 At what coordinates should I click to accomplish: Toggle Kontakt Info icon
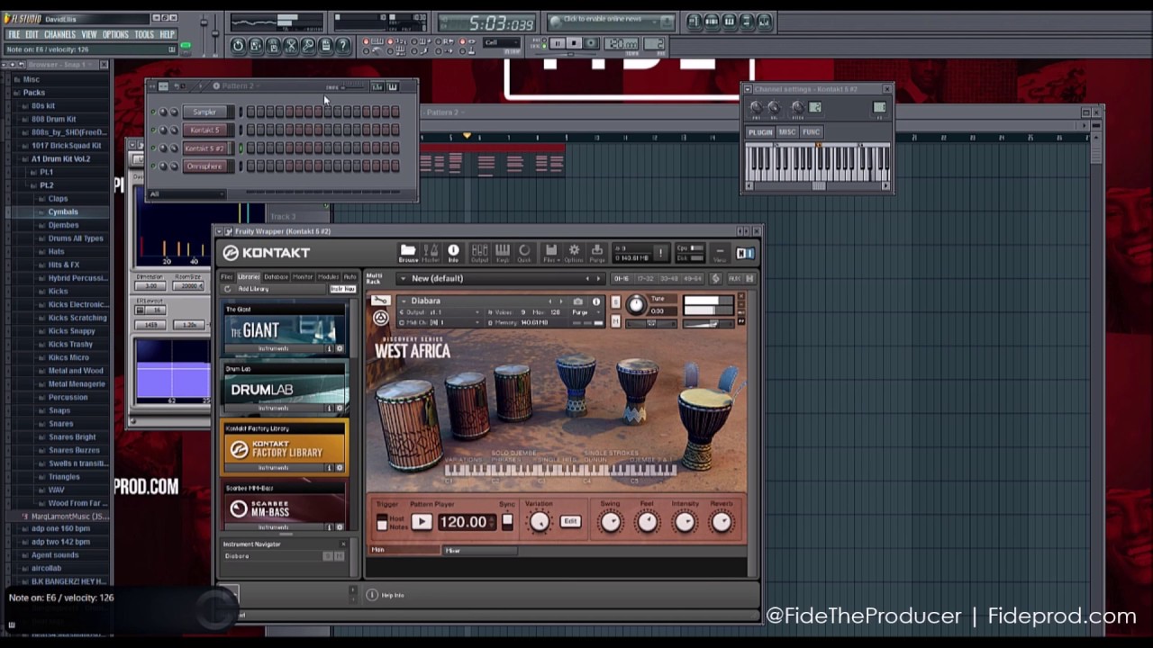click(x=453, y=253)
